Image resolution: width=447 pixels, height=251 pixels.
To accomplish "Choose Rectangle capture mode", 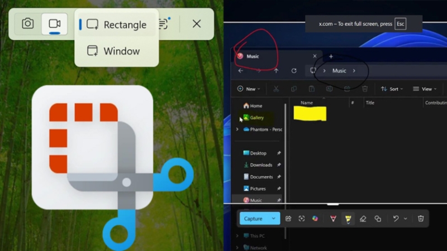I will 116,25.
